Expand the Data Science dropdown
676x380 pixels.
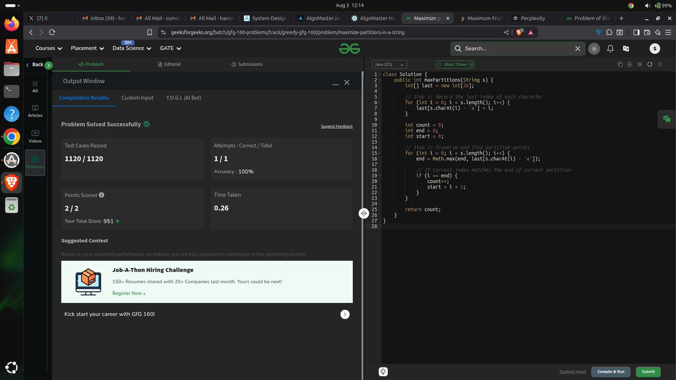tap(132, 48)
